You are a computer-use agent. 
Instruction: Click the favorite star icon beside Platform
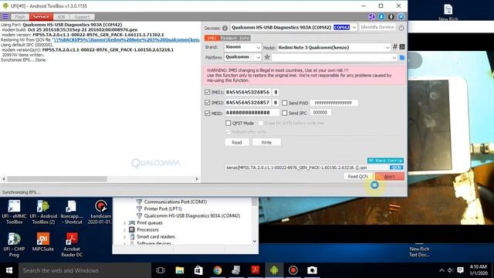267,57
